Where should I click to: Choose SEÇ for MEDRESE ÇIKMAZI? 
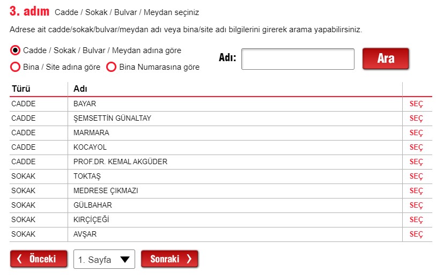[416, 191]
